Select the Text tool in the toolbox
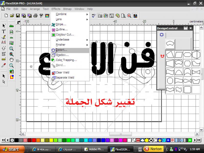 coord(4,31)
